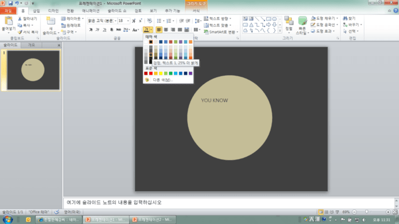This screenshot has height=224, width=399.
Task: Open the Outline (개요) pane tab
Action: [31, 45]
